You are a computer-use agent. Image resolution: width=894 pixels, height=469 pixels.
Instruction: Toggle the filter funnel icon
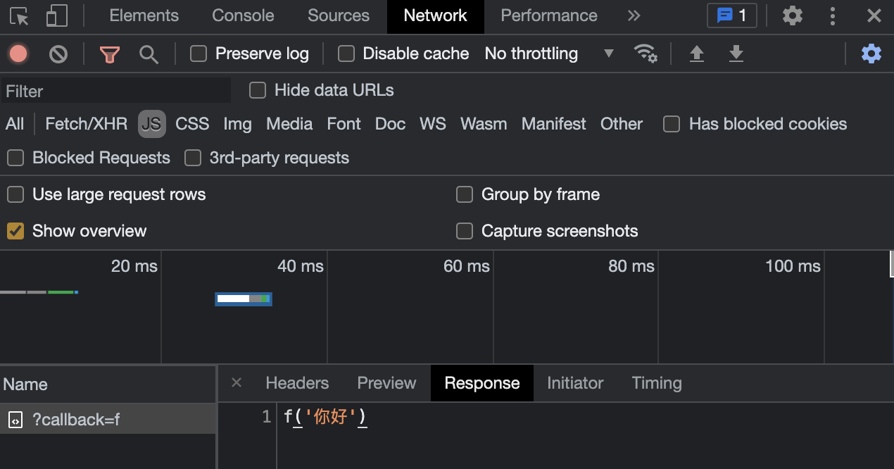pyautogui.click(x=109, y=54)
